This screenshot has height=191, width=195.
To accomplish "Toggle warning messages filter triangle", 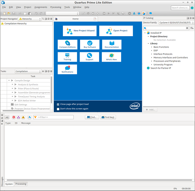I will 23,117.
